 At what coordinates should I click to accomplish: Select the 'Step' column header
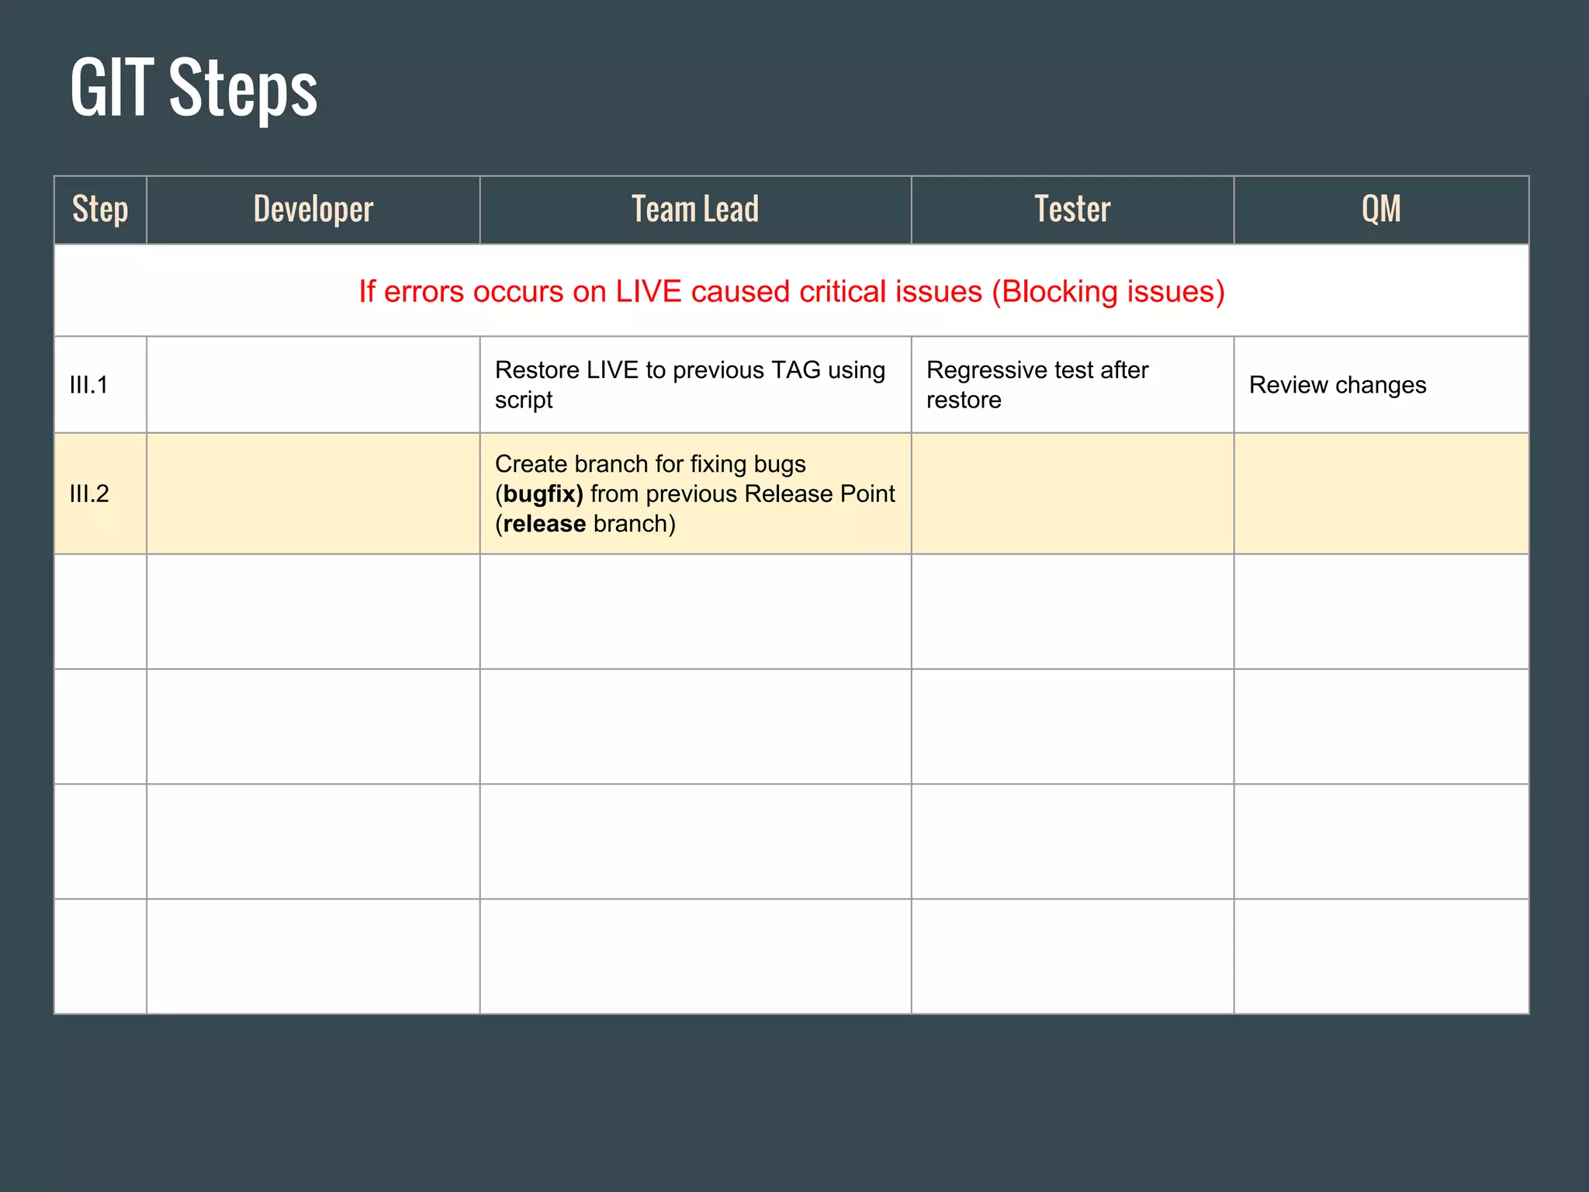tap(100, 210)
